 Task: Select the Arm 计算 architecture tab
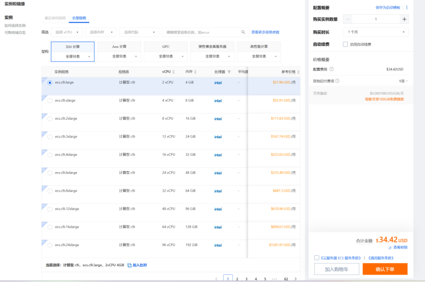[x=119, y=46]
